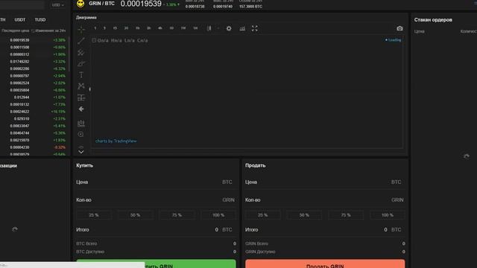The width and height of the screenshot is (477, 268).
Task: Select 1W chart interval
Action: click(x=183, y=28)
